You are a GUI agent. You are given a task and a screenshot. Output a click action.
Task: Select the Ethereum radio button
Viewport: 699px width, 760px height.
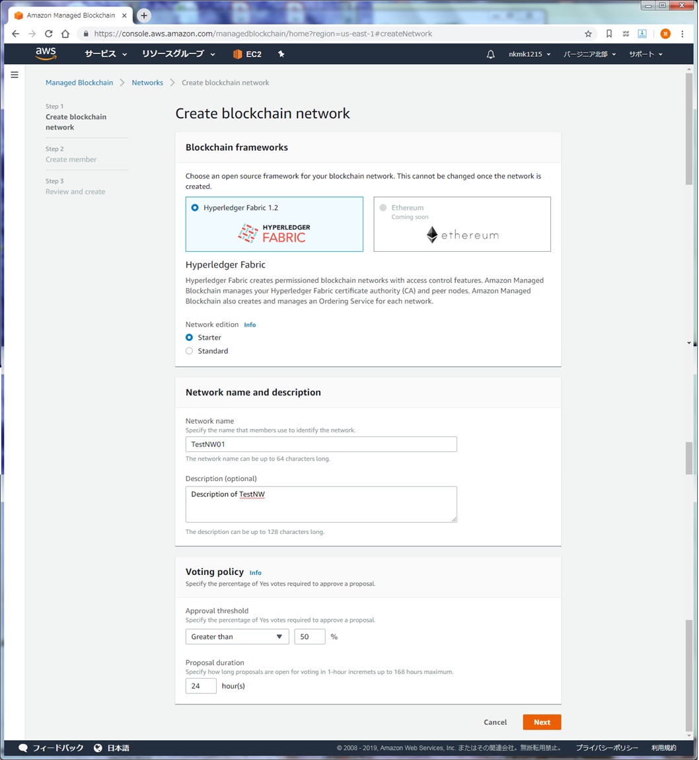click(x=383, y=208)
